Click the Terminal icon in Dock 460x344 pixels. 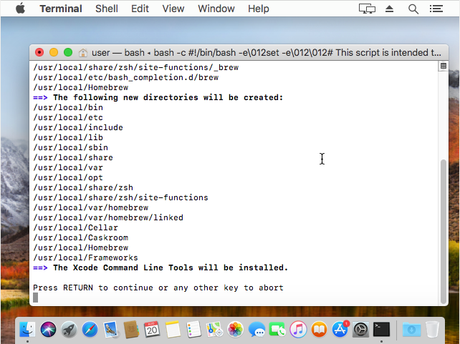[x=381, y=330]
